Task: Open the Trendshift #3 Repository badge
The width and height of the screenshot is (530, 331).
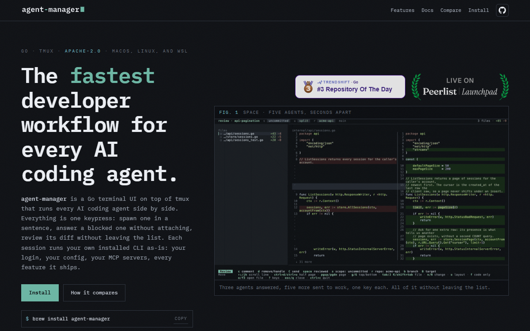Action: coord(350,87)
